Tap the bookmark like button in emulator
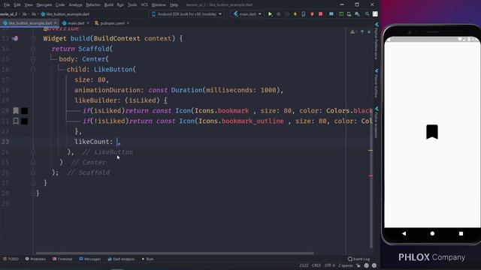Screen dimensions: 481x270 [x=432, y=132]
